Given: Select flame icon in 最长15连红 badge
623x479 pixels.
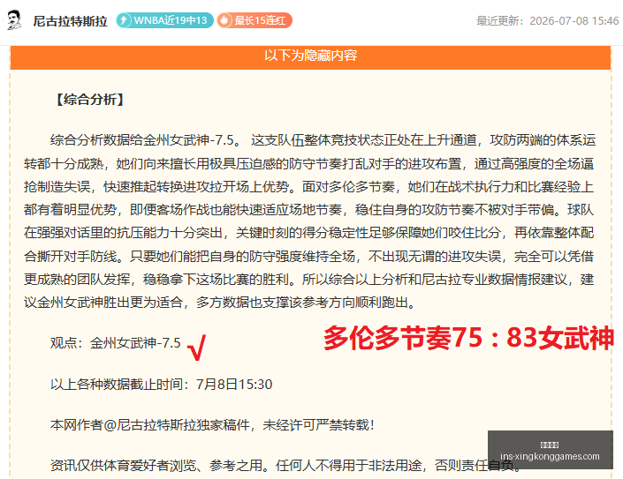Looking at the screenshot, I should [x=224, y=20].
